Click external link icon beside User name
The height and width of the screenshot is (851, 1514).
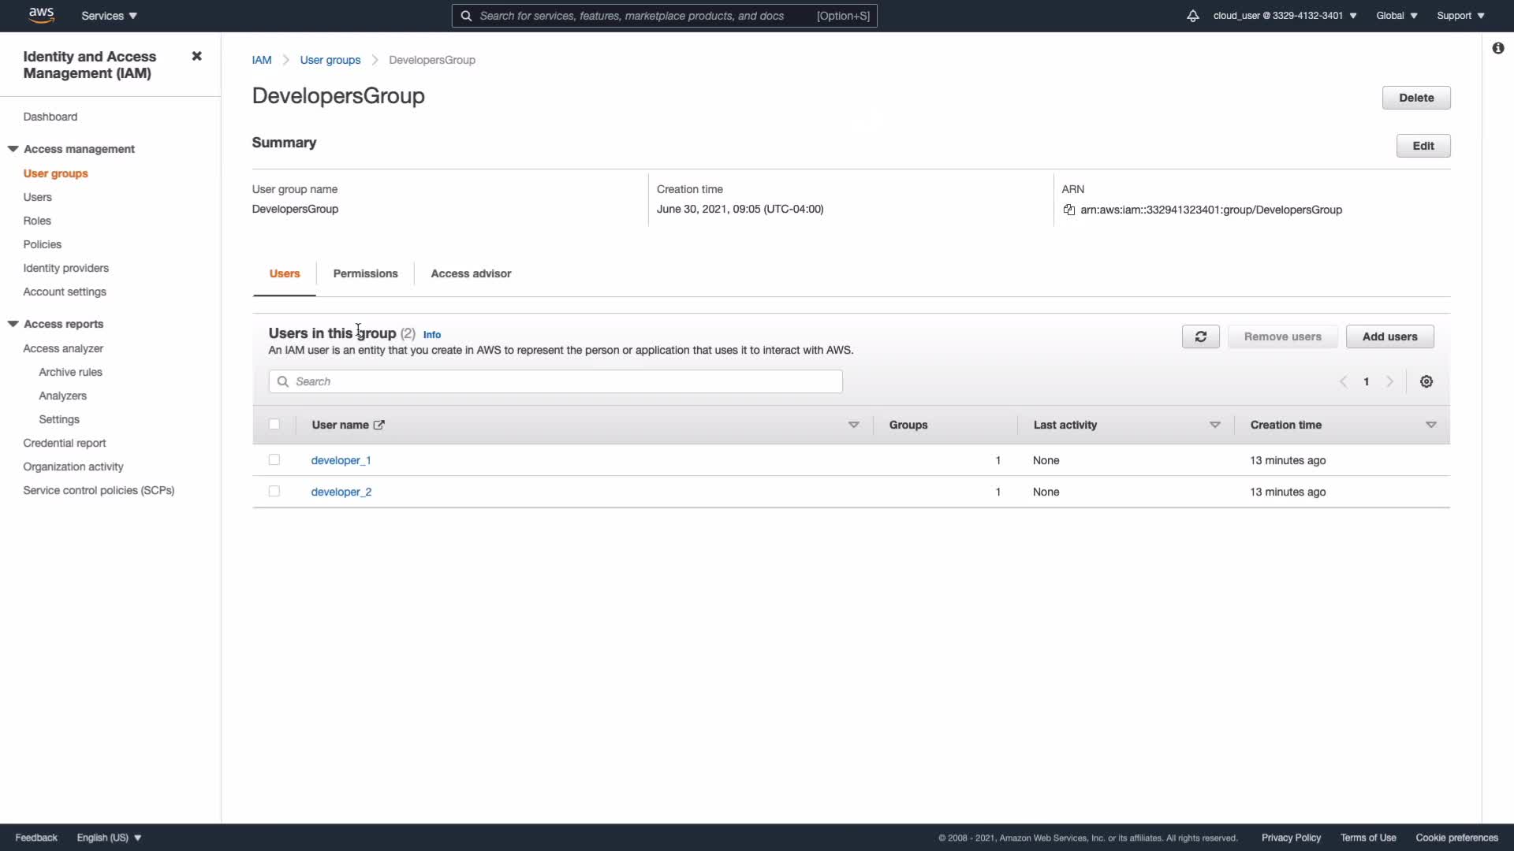coord(379,425)
